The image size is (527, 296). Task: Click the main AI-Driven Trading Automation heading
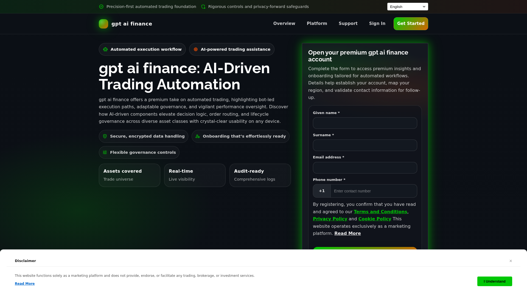click(x=184, y=76)
